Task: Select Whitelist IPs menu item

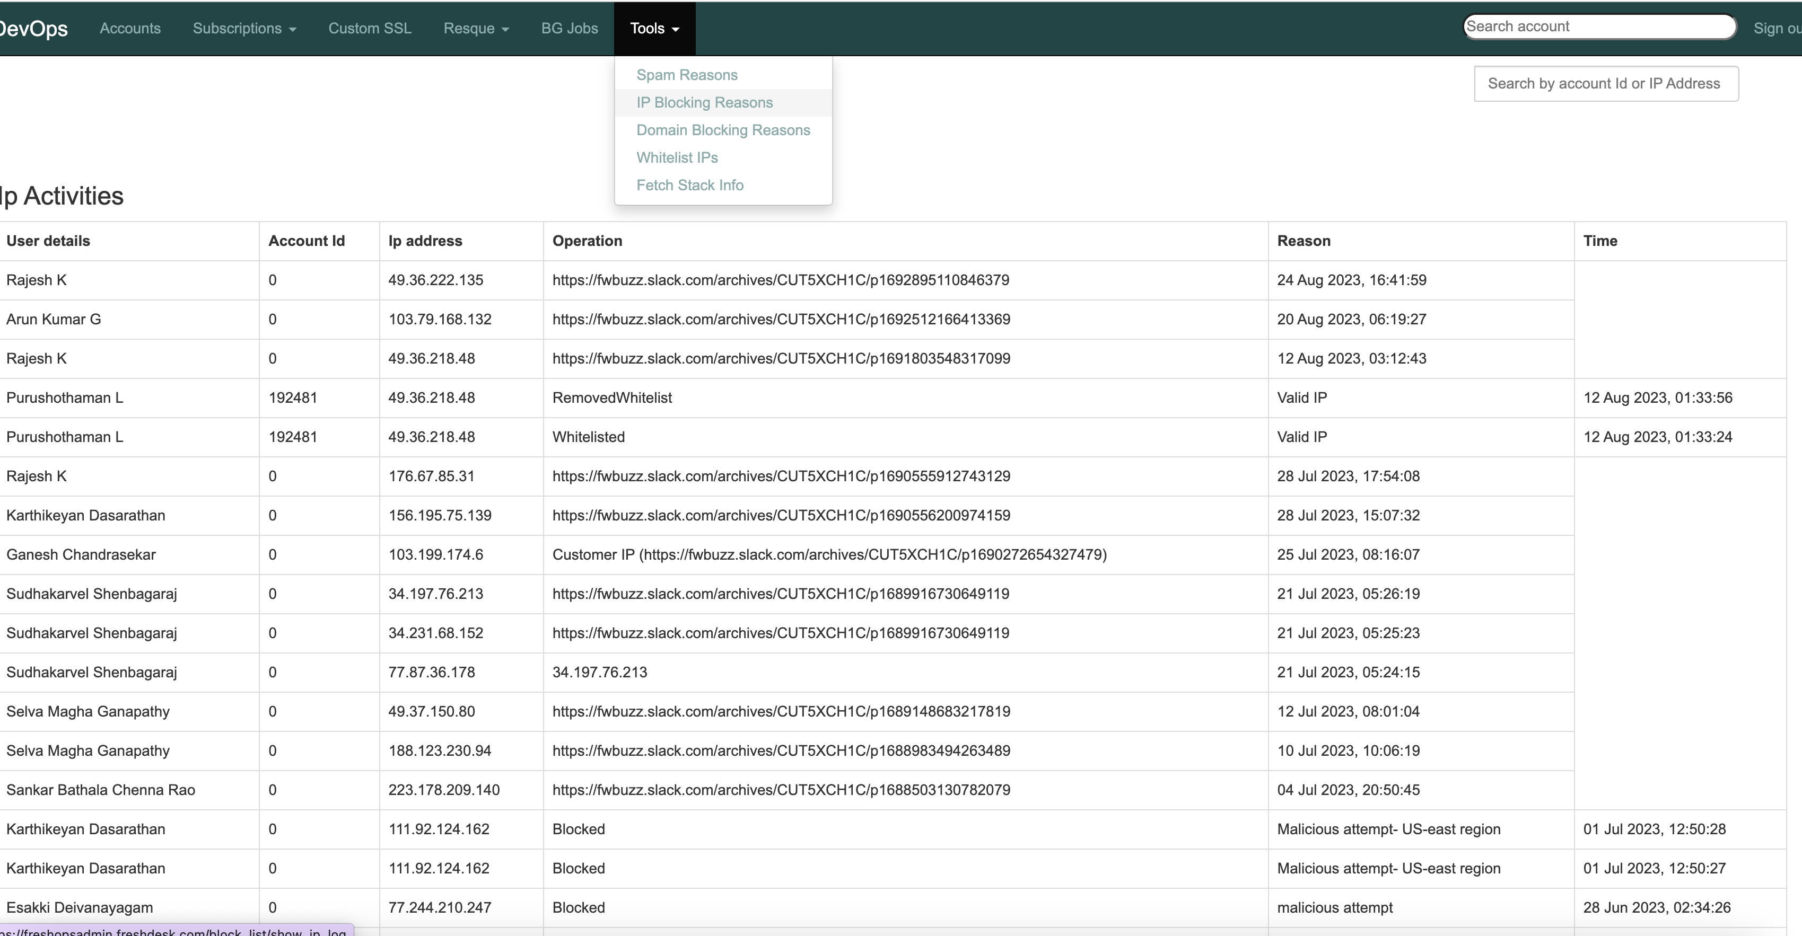Action: tap(677, 158)
